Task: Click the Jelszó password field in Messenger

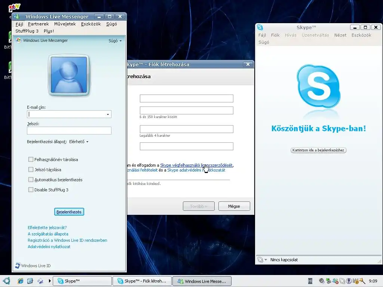Action: 69,130
